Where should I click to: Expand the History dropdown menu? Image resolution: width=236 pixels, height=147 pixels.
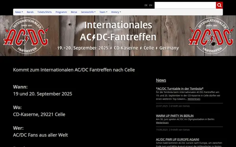[116, 12]
